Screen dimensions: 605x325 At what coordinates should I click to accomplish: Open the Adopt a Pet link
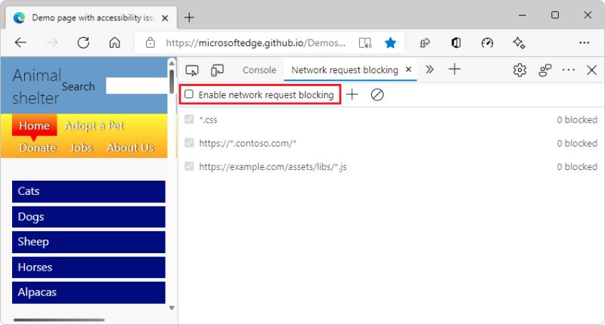pyautogui.click(x=94, y=125)
